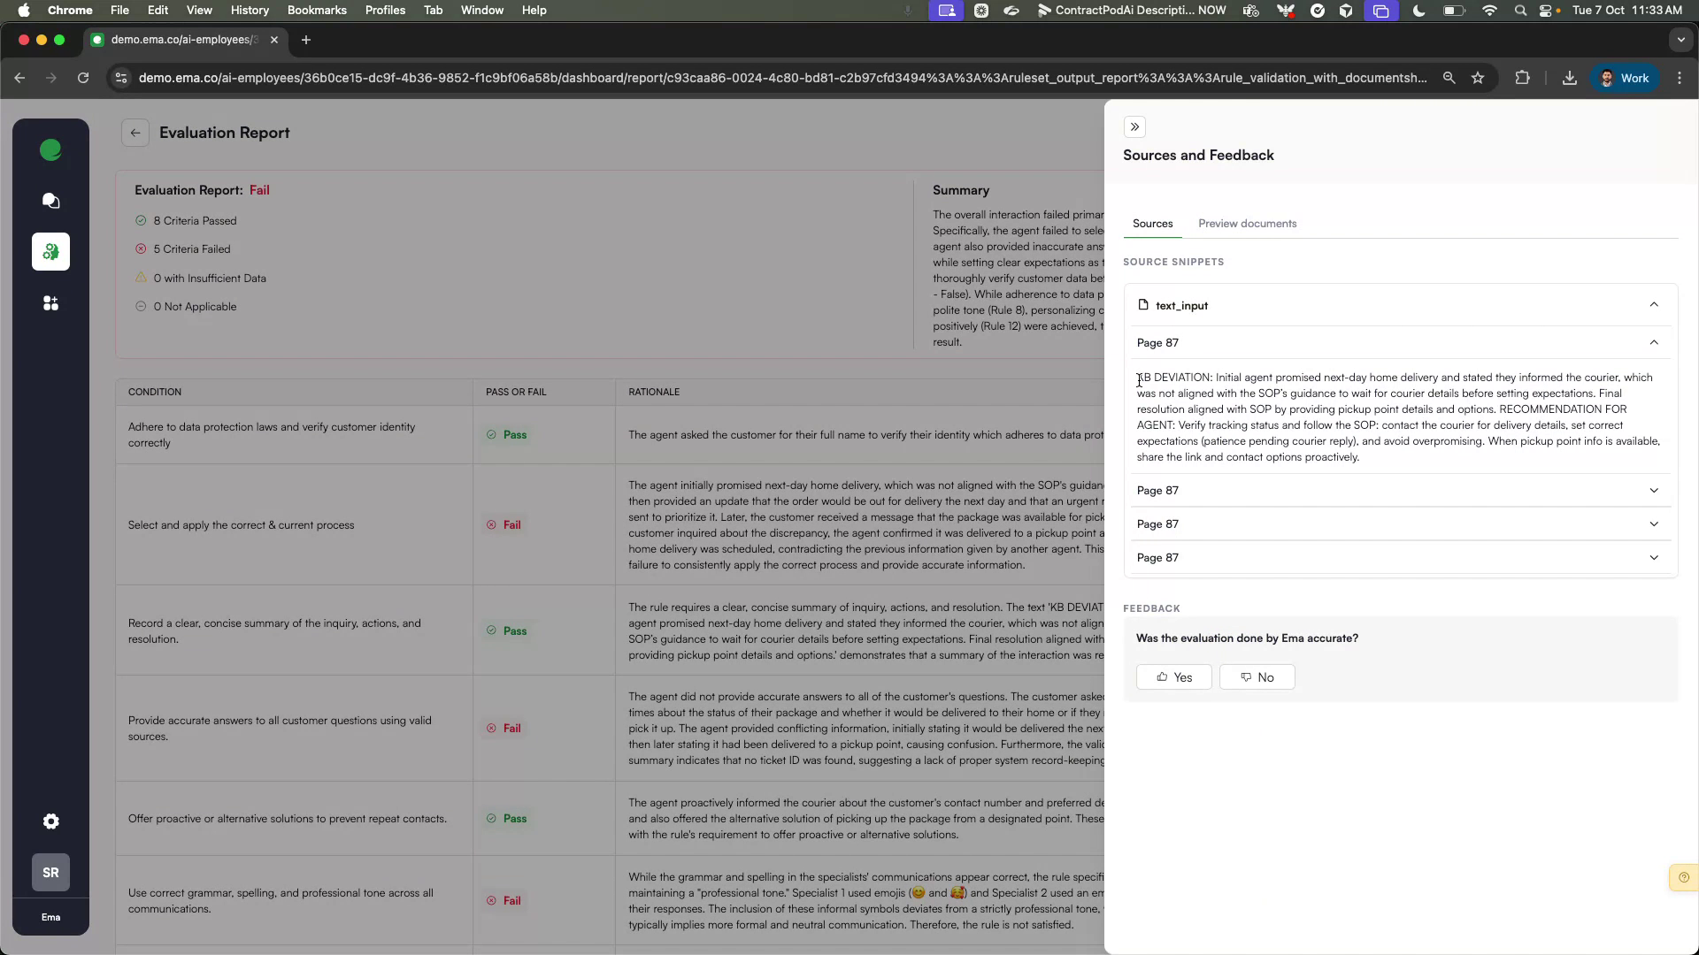This screenshot has height=955, width=1699.
Task: Open Chrome downloads icon
Action: (1570, 78)
